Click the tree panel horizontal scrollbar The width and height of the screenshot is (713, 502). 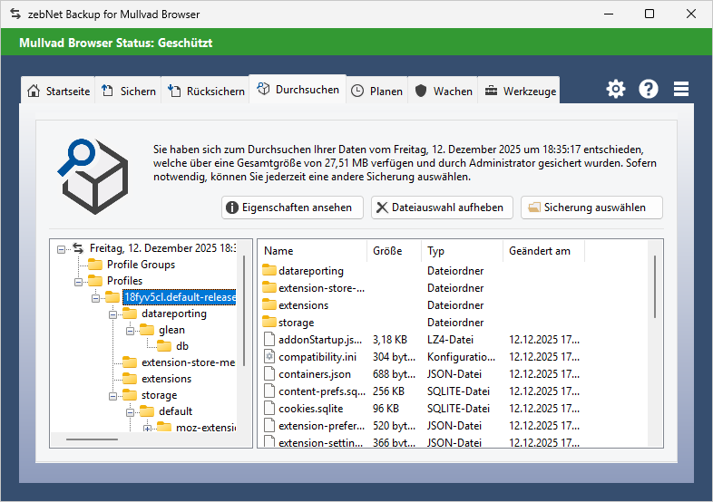[x=92, y=440]
